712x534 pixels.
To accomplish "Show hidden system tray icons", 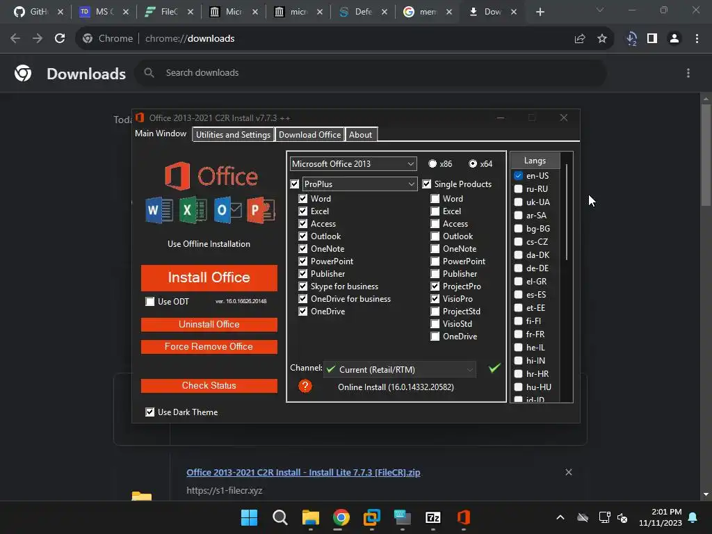I will (x=560, y=517).
